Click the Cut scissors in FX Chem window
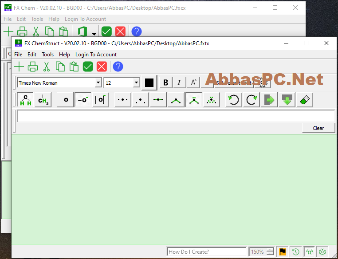Screen dimensions: 338x259 (x=36, y=31)
